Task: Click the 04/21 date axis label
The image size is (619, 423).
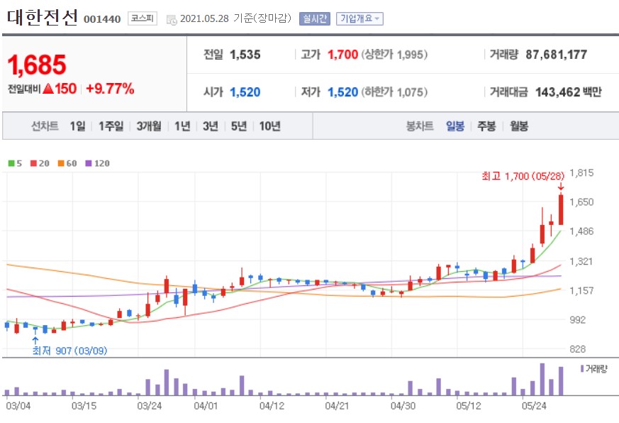Action: (337, 405)
